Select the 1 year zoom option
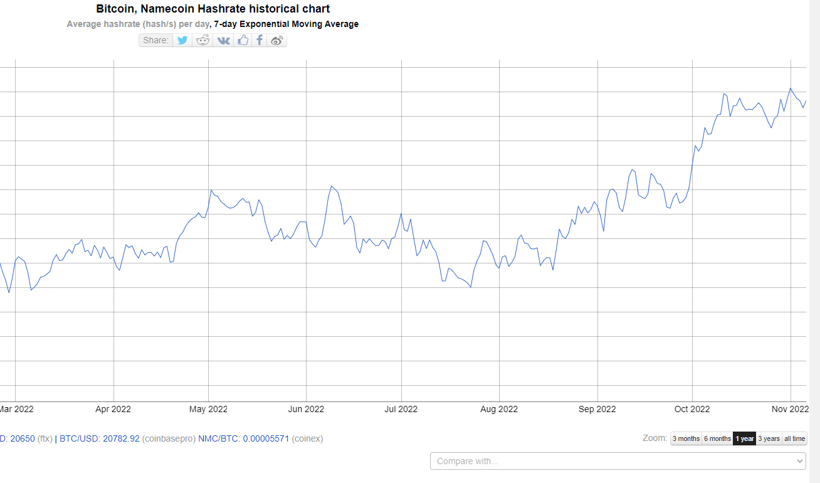820x483 pixels. [x=745, y=438]
